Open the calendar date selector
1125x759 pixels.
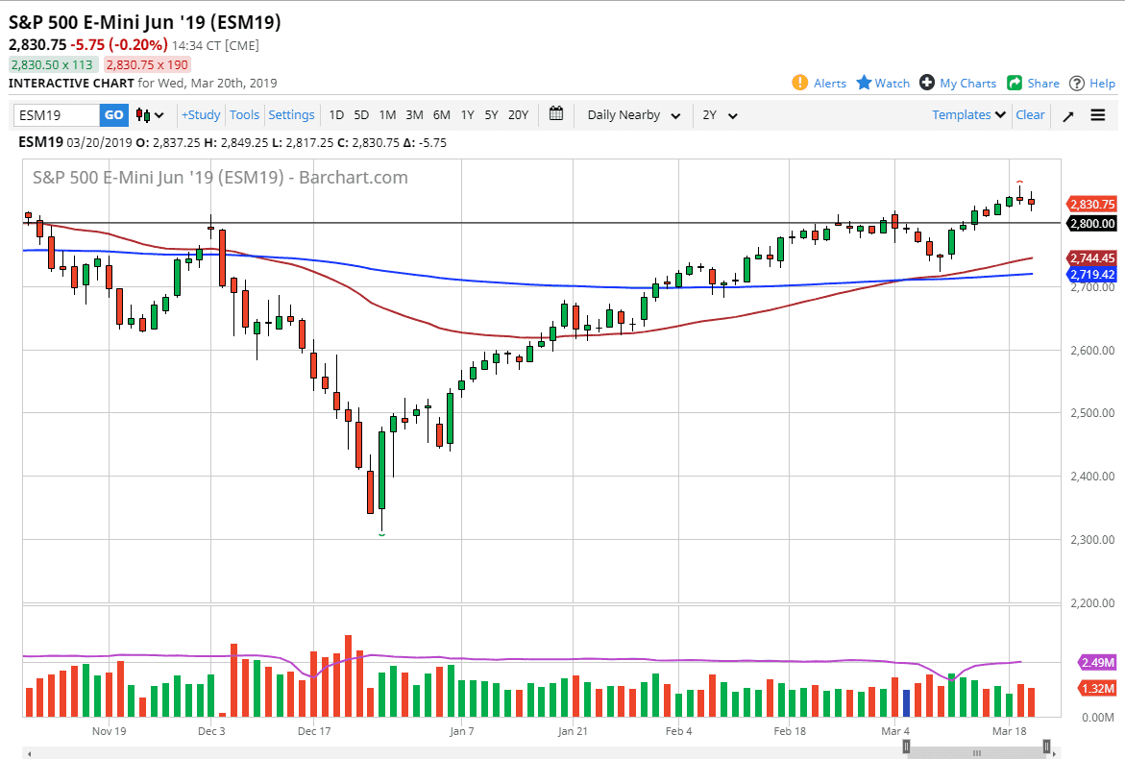tap(555, 113)
